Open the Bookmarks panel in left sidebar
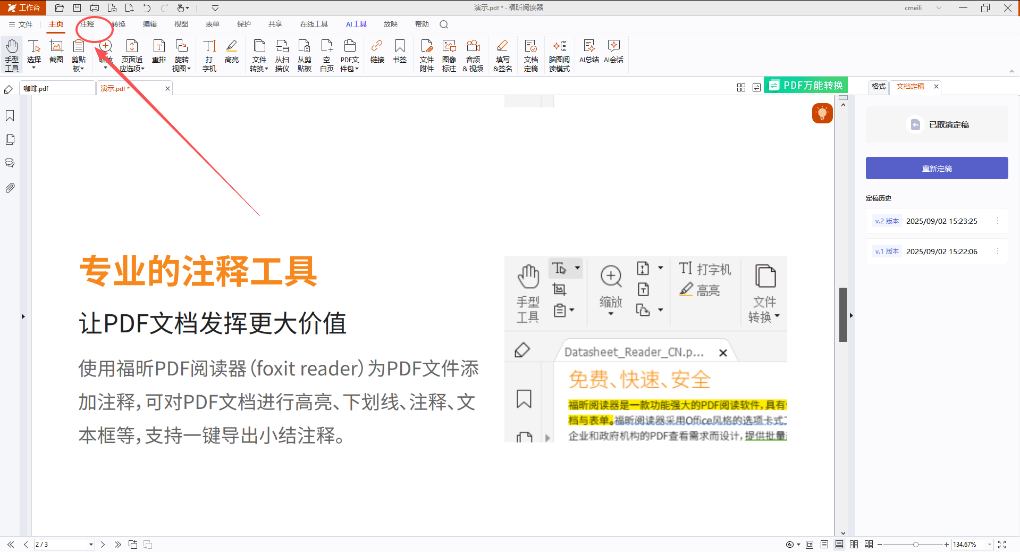 (10, 116)
